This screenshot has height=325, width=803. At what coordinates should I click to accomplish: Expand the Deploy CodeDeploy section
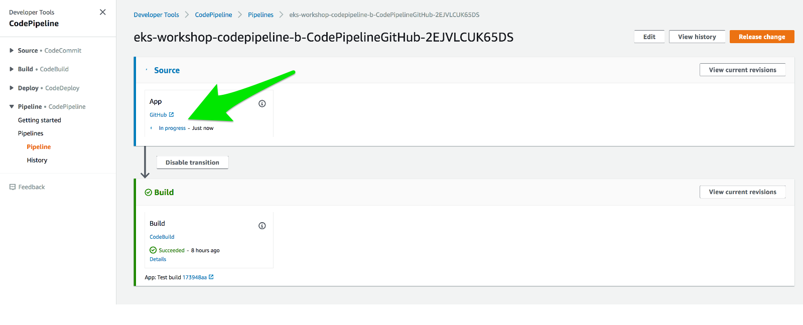tap(11, 88)
